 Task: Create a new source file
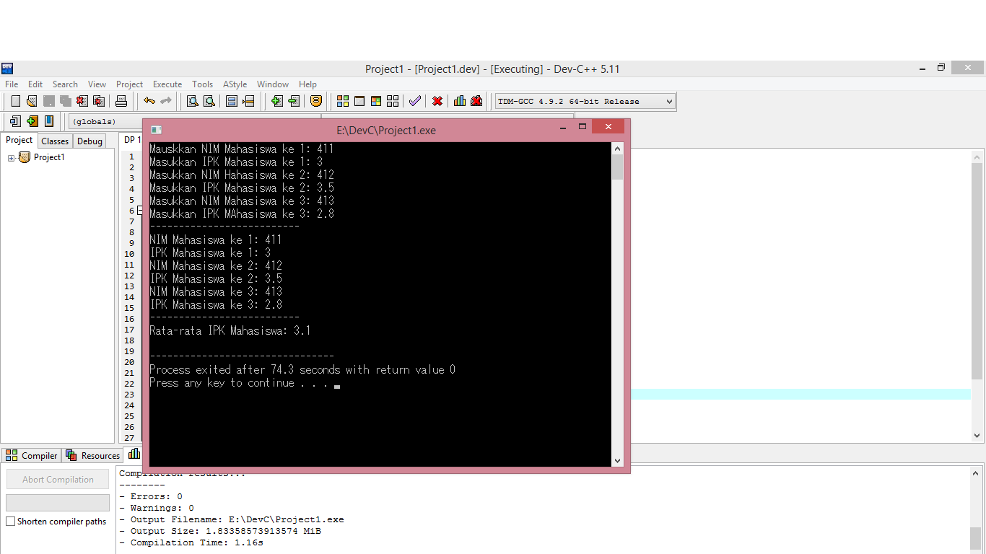pos(15,101)
